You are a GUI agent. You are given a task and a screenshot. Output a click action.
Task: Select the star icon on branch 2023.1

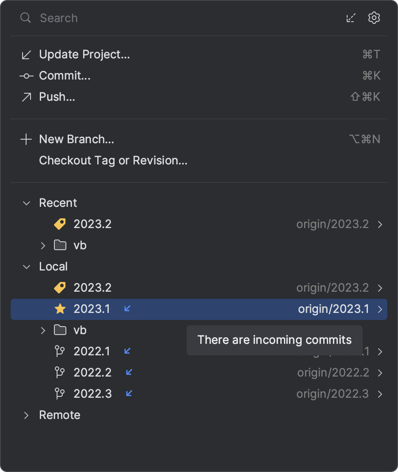point(60,309)
